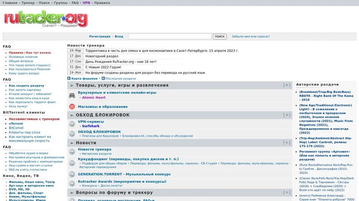This screenshot has width=359, height=201.
Task: Open Как создать раздачу sidebar link
Action: point(26,86)
